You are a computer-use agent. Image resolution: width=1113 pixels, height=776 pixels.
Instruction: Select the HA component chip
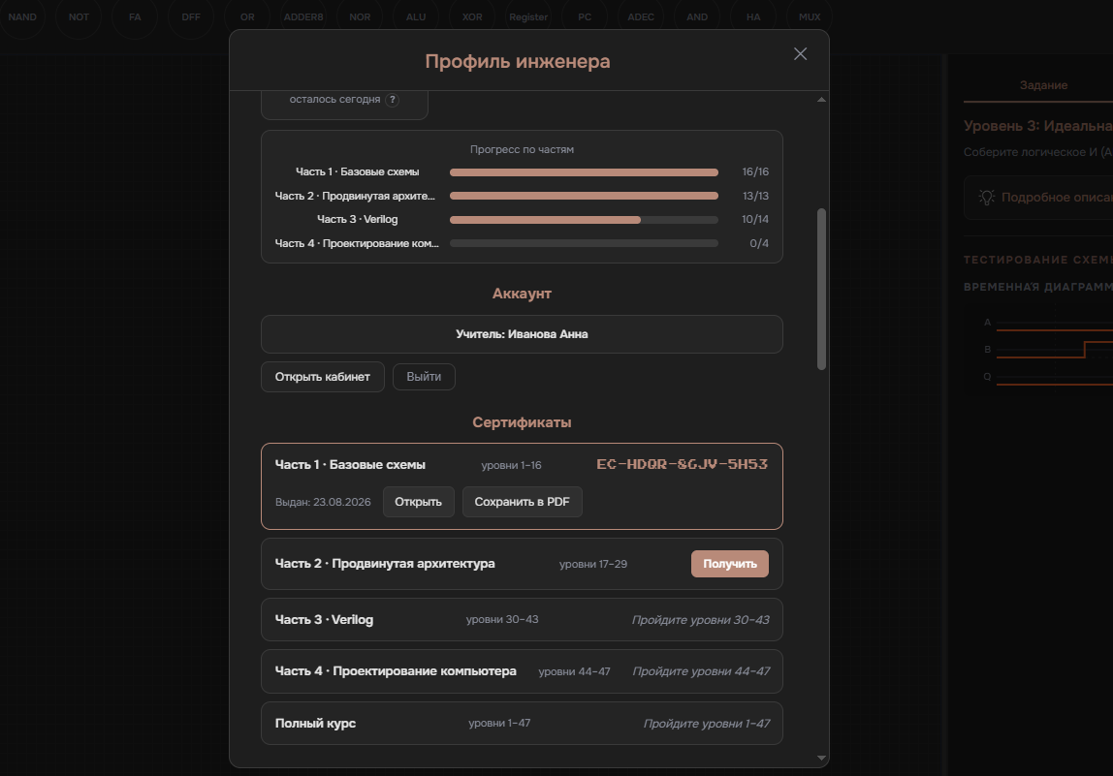click(x=753, y=17)
